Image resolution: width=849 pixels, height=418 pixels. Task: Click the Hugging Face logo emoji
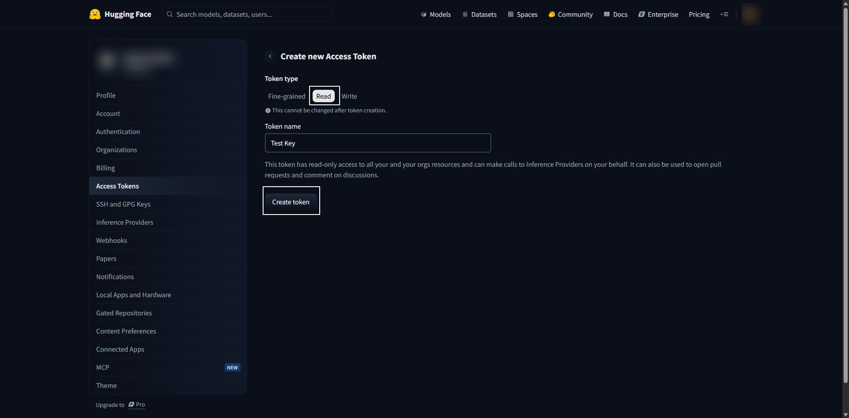tap(95, 14)
